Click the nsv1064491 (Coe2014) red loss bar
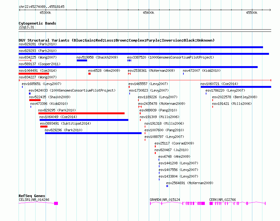Screen dimensions: 280x221 (34, 74)
